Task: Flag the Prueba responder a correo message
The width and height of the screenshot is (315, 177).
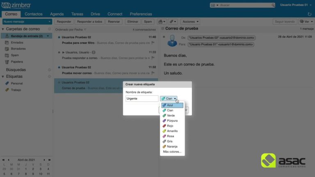Action: pyautogui.click(x=153, y=58)
